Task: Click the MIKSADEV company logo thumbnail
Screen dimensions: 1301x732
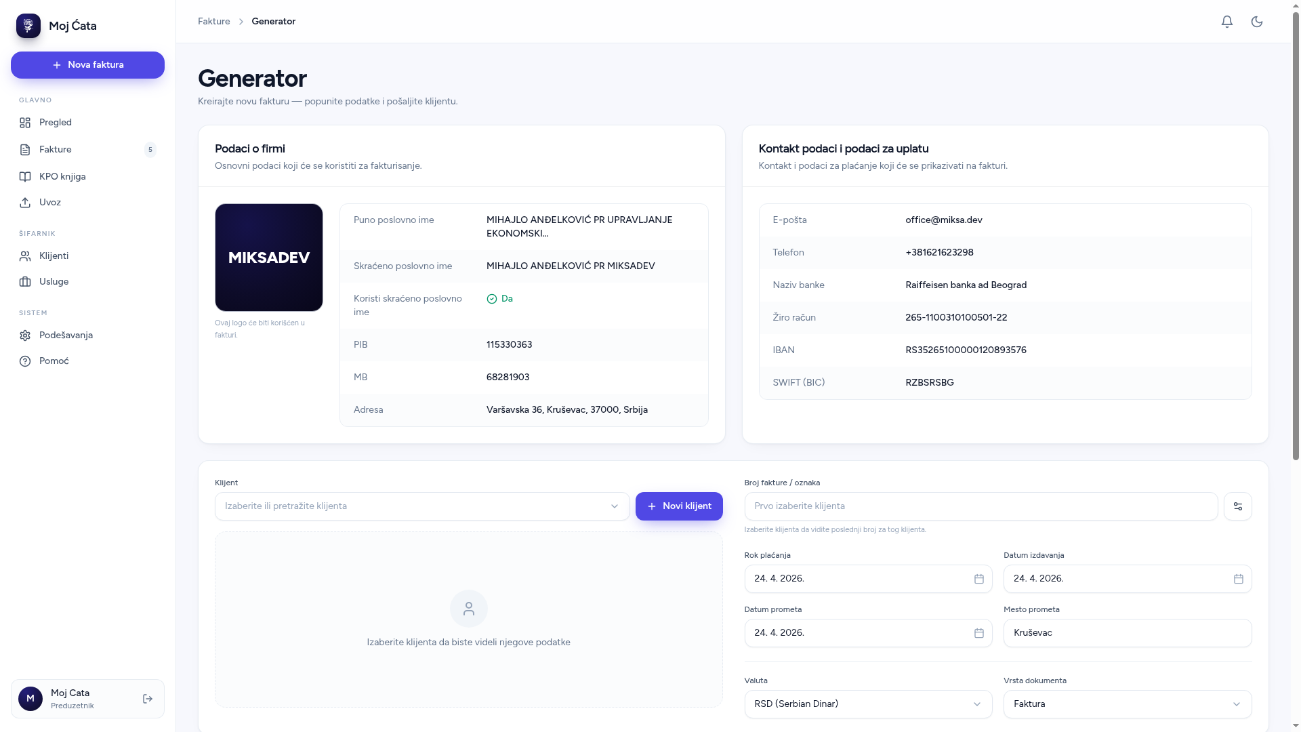Action: [x=269, y=258]
